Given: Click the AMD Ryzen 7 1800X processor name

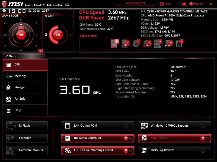Looking at the screenshot, I should [x=176, y=15].
